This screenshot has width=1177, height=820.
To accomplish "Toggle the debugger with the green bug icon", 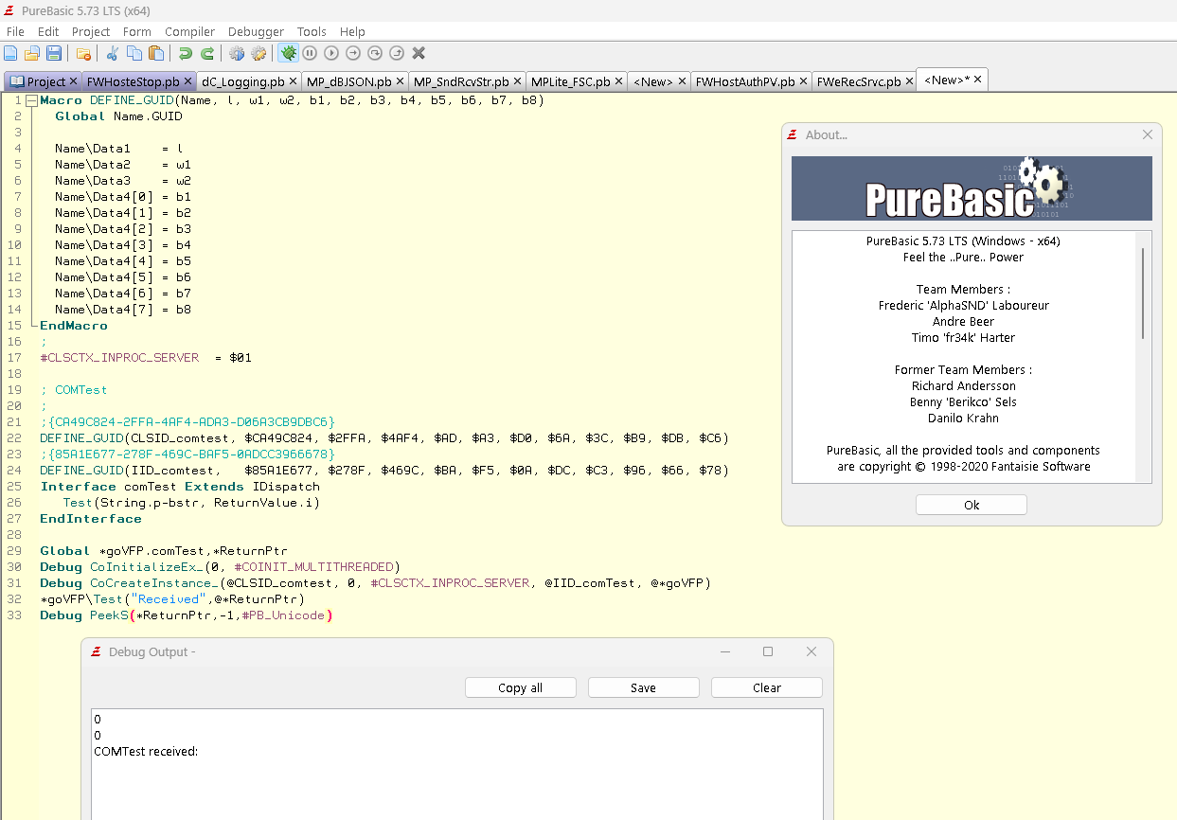I will pyautogui.click(x=288, y=53).
